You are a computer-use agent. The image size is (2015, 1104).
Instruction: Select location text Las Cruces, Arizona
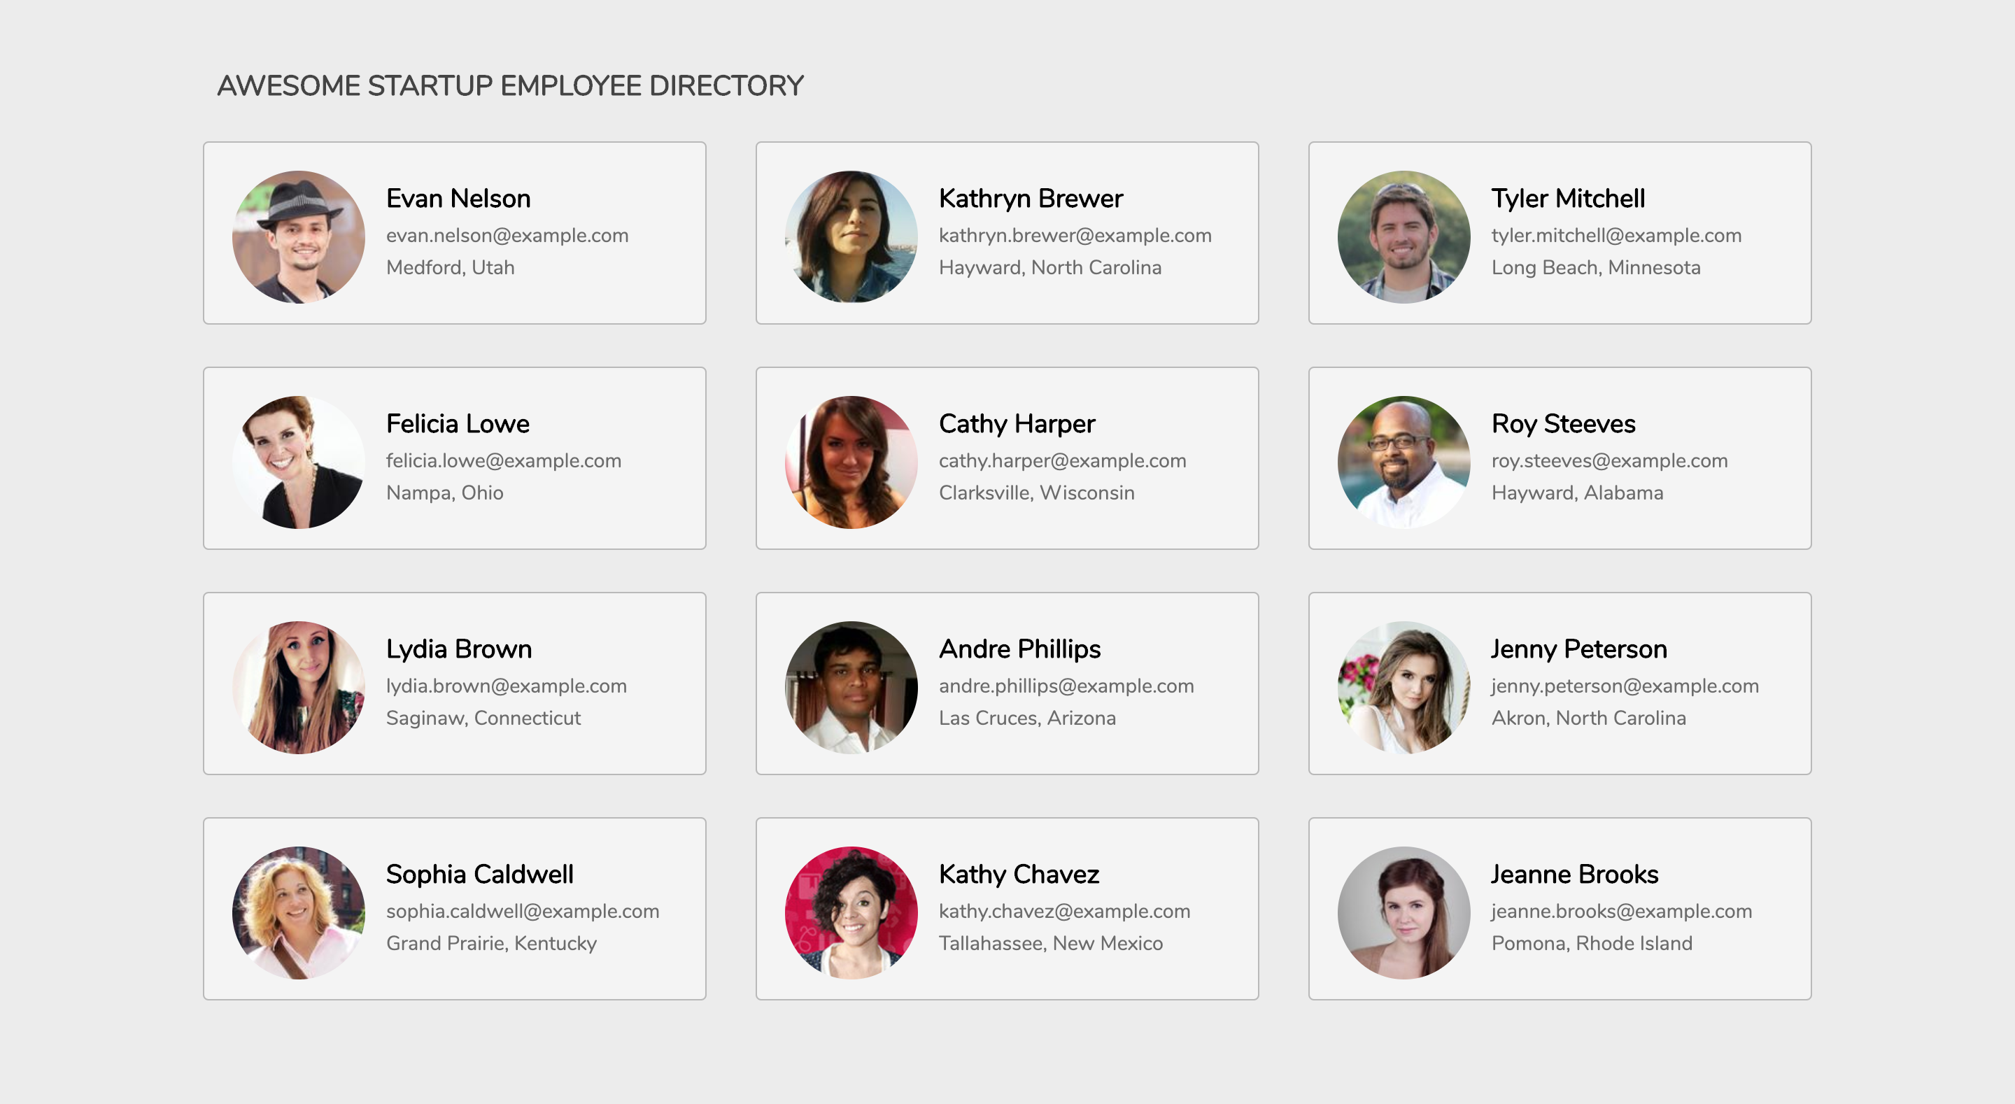1028,719
